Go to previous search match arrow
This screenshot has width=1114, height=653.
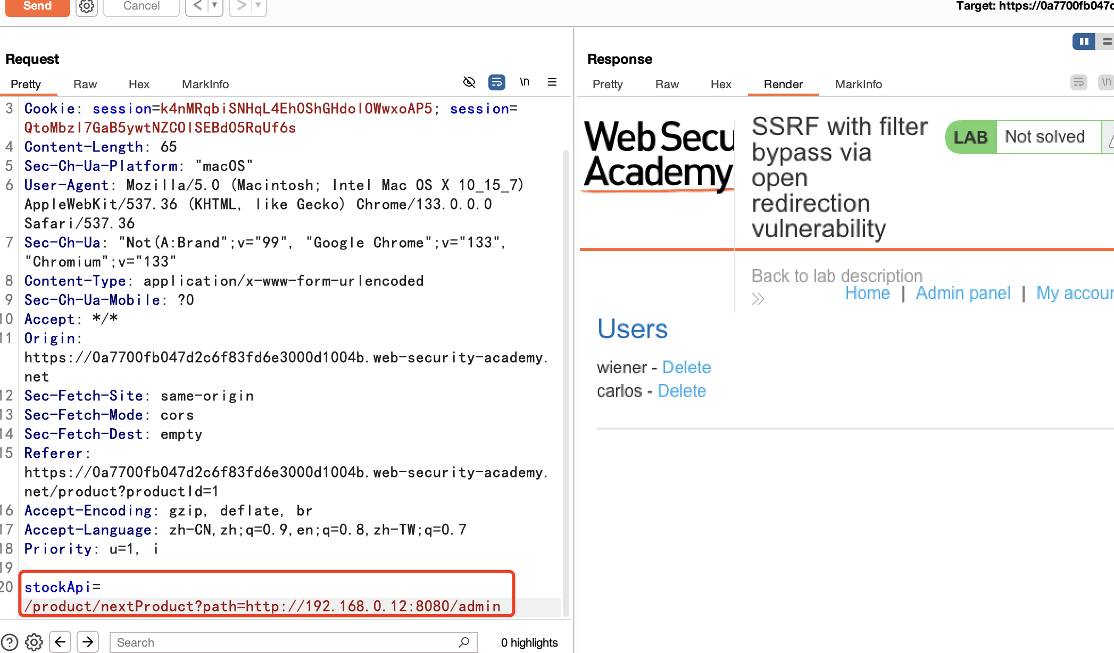tap(60, 642)
